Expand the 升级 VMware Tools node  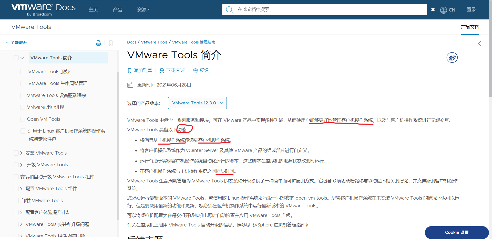[x=21, y=165]
